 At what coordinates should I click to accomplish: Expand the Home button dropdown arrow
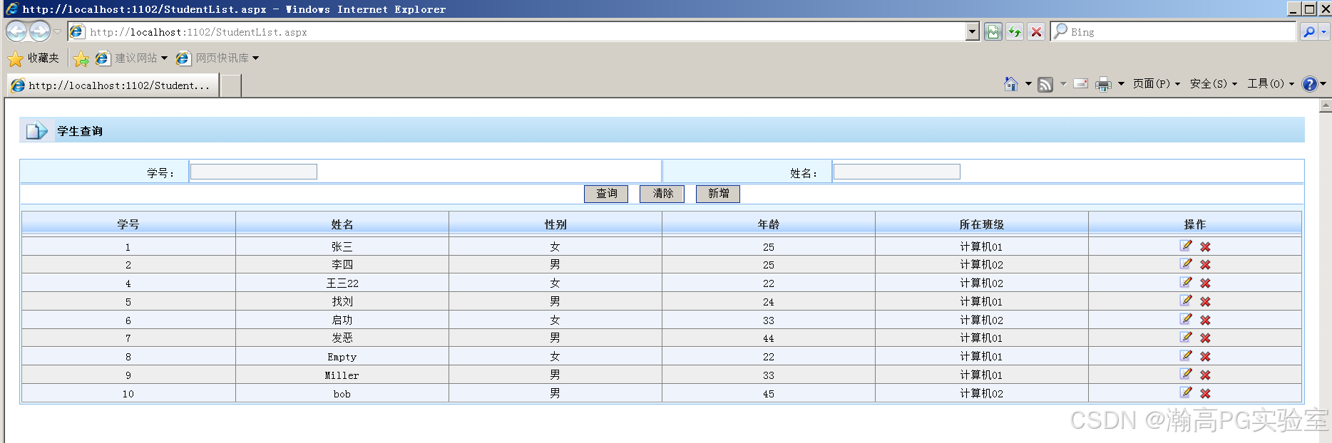1028,84
